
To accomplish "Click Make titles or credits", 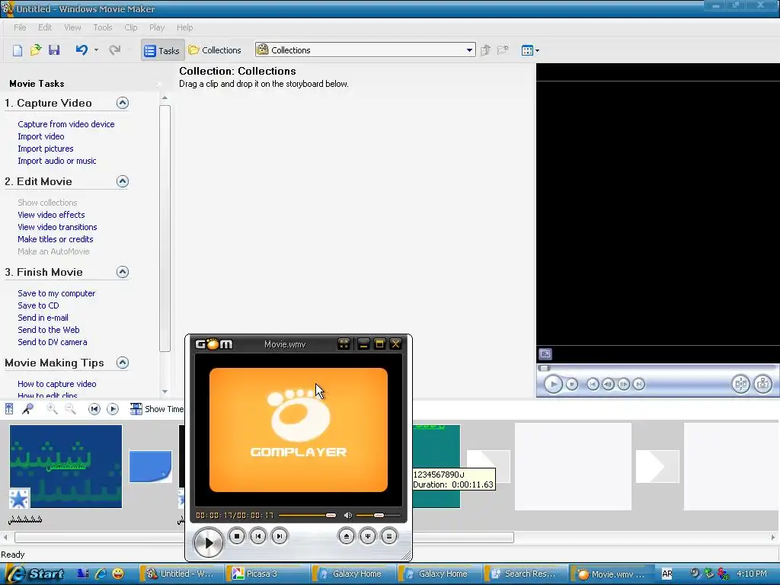I will 55,239.
